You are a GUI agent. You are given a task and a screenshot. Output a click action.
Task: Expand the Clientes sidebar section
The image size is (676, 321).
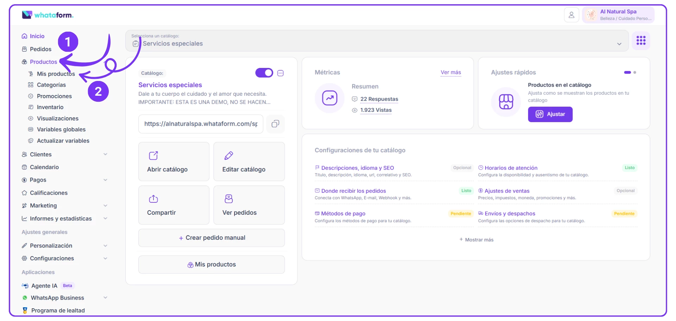tap(105, 155)
